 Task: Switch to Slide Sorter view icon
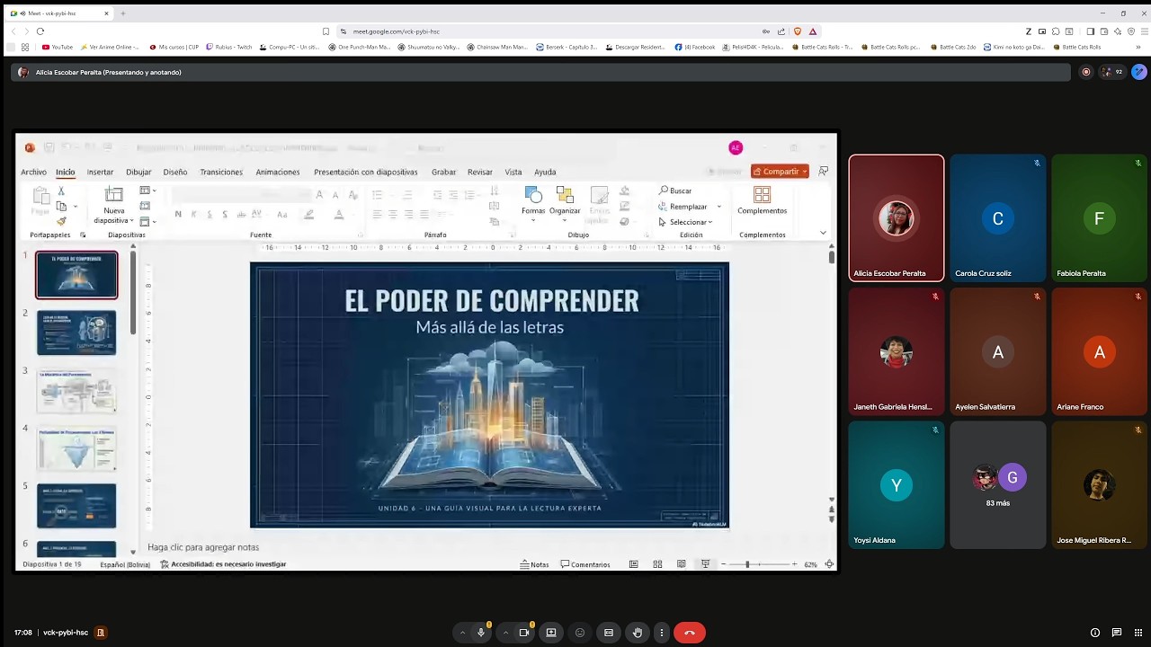657,564
